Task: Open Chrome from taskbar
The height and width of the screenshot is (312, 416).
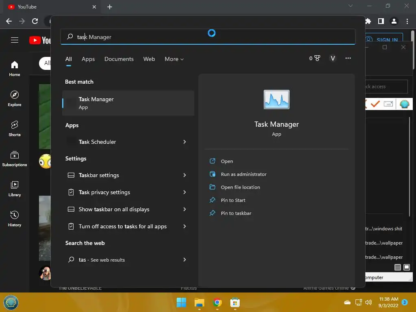Action: (217, 302)
